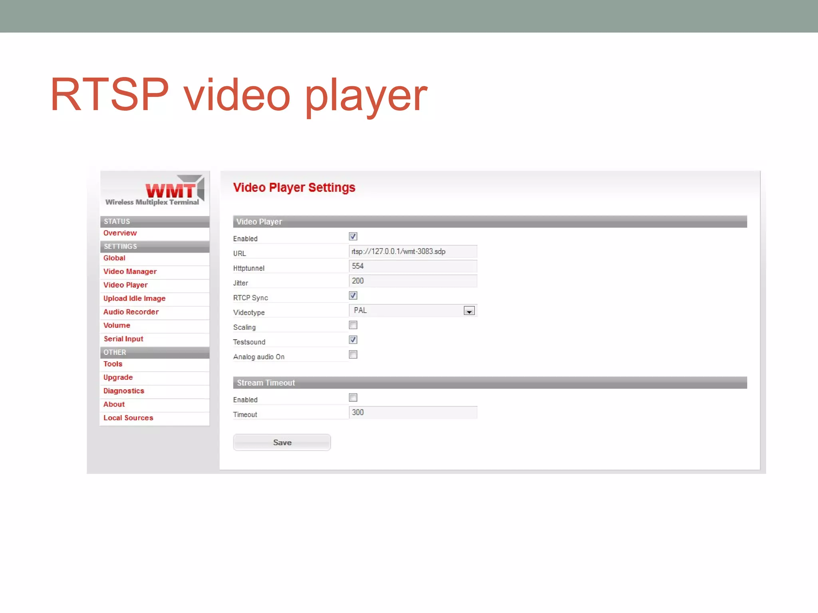This screenshot has width=818, height=613.
Task: Toggle the RTCP Sync checkbox
Action: [x=353, y=295]
